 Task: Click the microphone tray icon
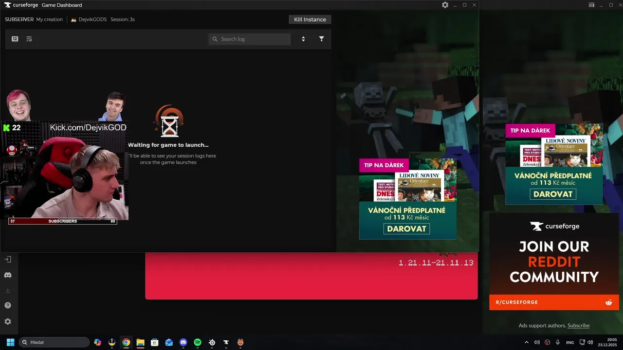pyautogui.click(x=558, y=342)
